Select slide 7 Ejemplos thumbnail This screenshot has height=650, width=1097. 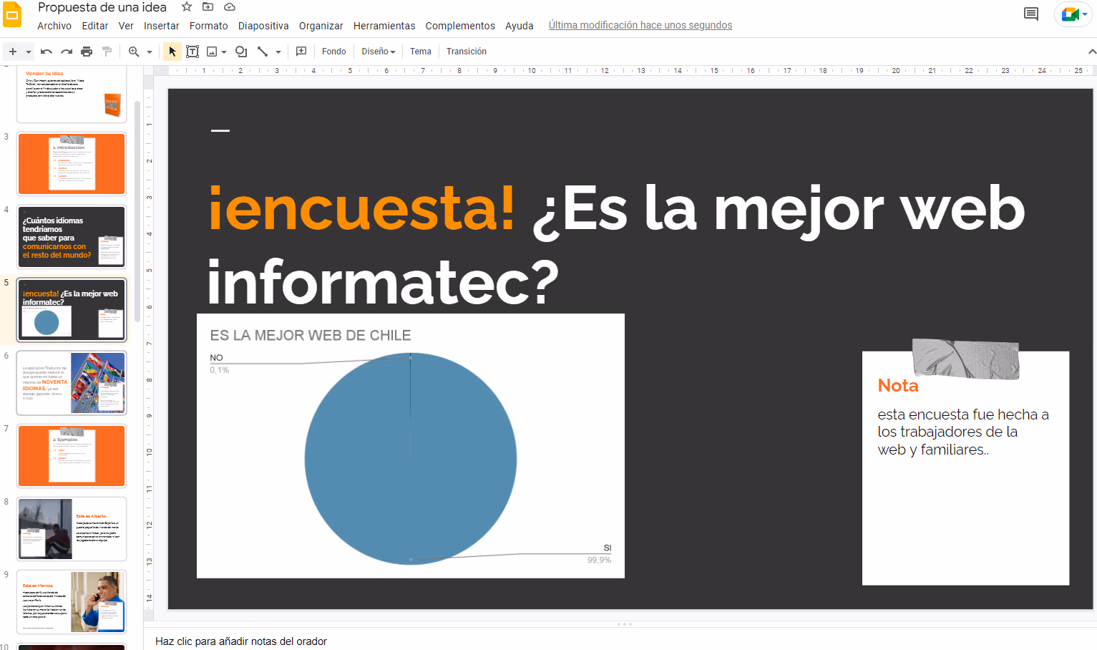pyautogui.click(x=72, y=456)
